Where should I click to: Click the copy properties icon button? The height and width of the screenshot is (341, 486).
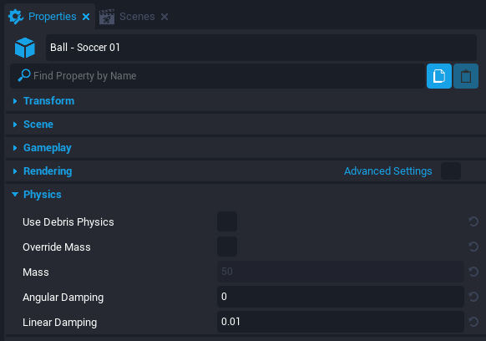point(439,76)
